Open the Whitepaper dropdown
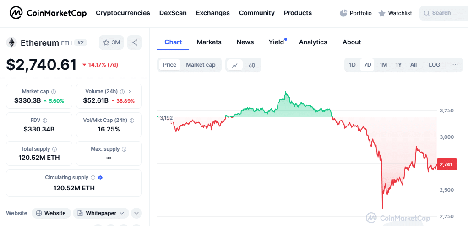This screenshot has width=468, height=226. point(101,213)
